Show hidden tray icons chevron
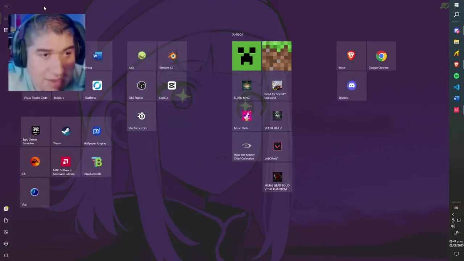The height and width of the screenshot is (261, 464). click(x=453, y=215)
